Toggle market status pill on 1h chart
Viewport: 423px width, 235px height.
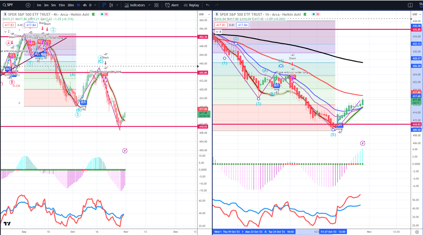[x=316, y=14]
